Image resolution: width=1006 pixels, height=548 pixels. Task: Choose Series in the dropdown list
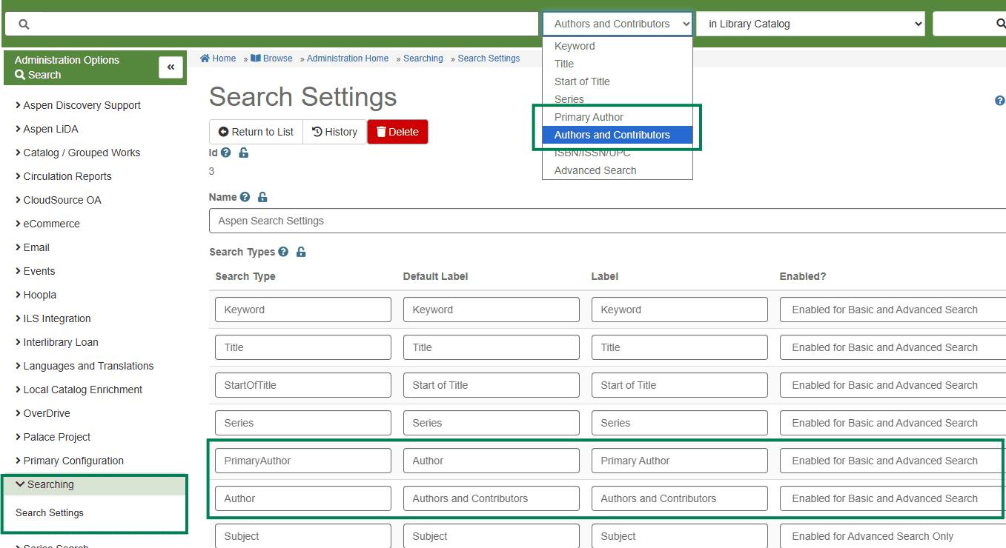(x=617, y=99)
